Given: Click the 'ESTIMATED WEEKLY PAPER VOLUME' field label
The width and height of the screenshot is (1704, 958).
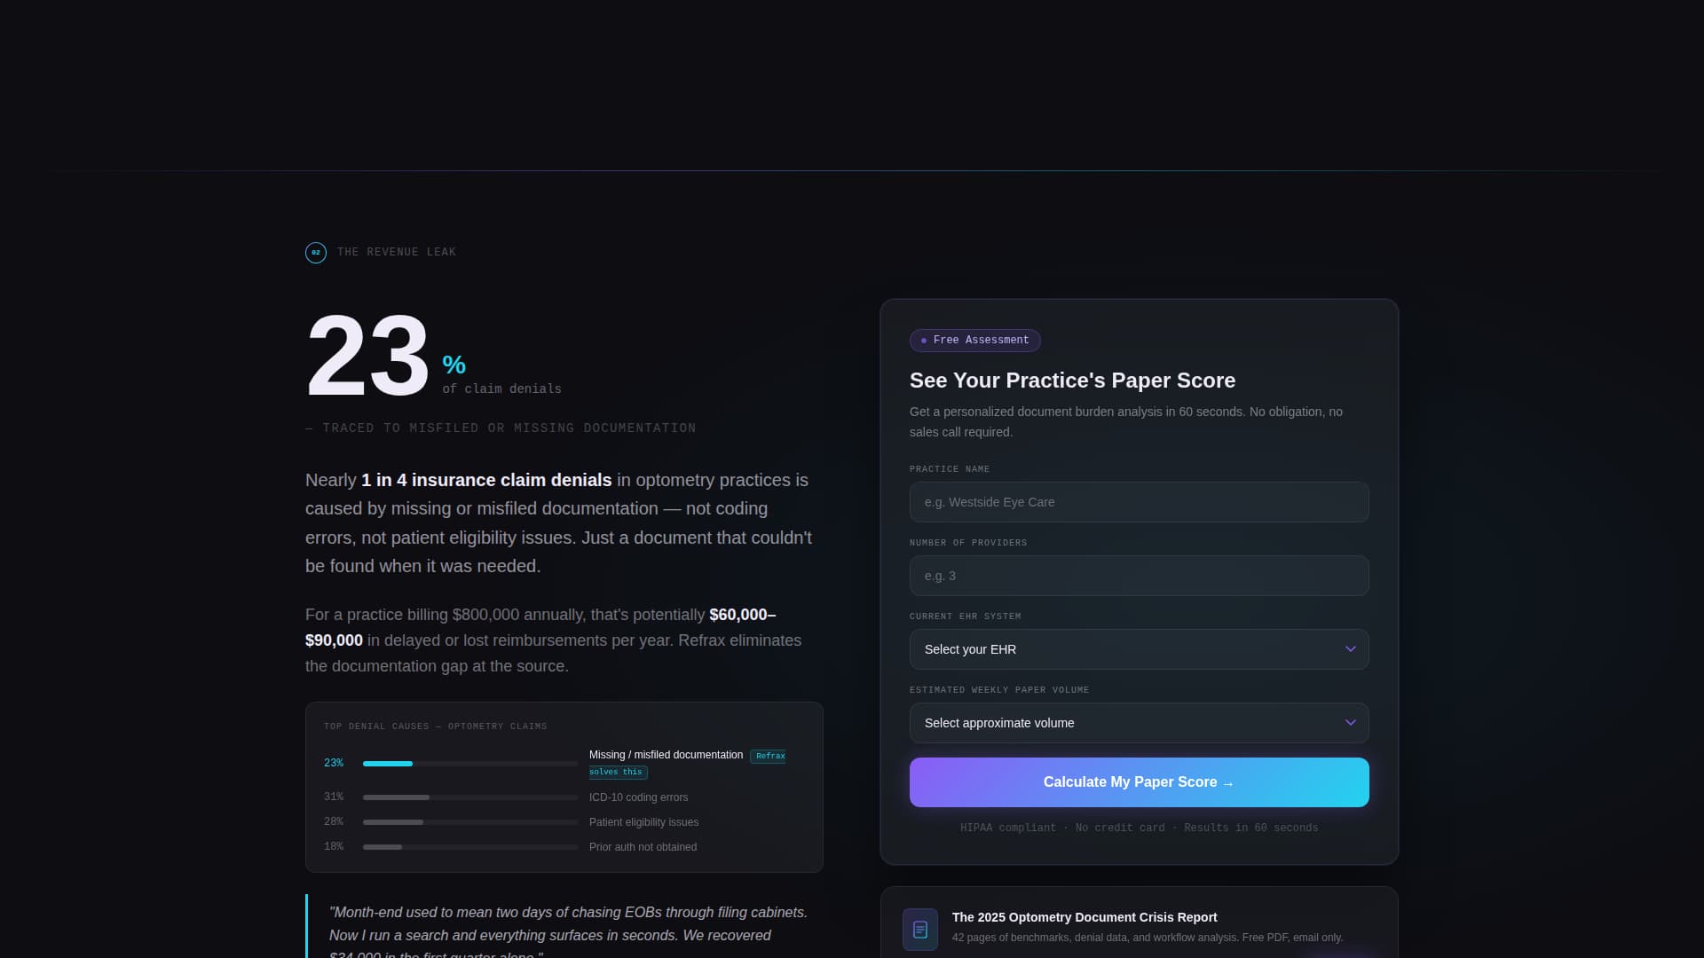Looking at the screenshot, I should (998, 690).
